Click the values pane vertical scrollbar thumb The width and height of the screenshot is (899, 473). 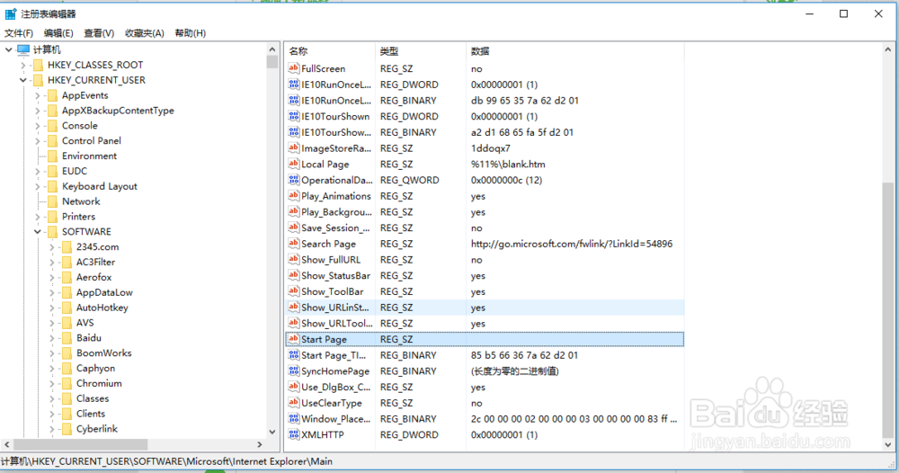coord(887,308)
